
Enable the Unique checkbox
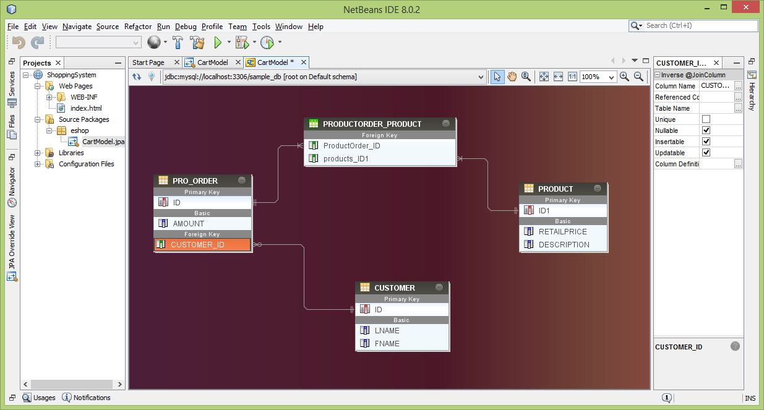pyautogui.click(x=706, y=119)
